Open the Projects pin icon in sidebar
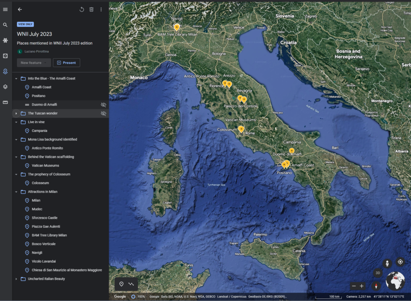 [x=5, y=71]
